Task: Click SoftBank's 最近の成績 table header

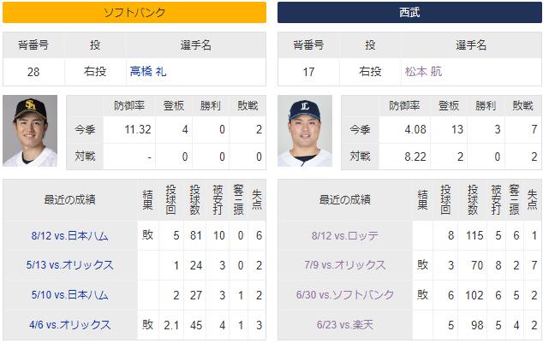Action: point(69,200)
